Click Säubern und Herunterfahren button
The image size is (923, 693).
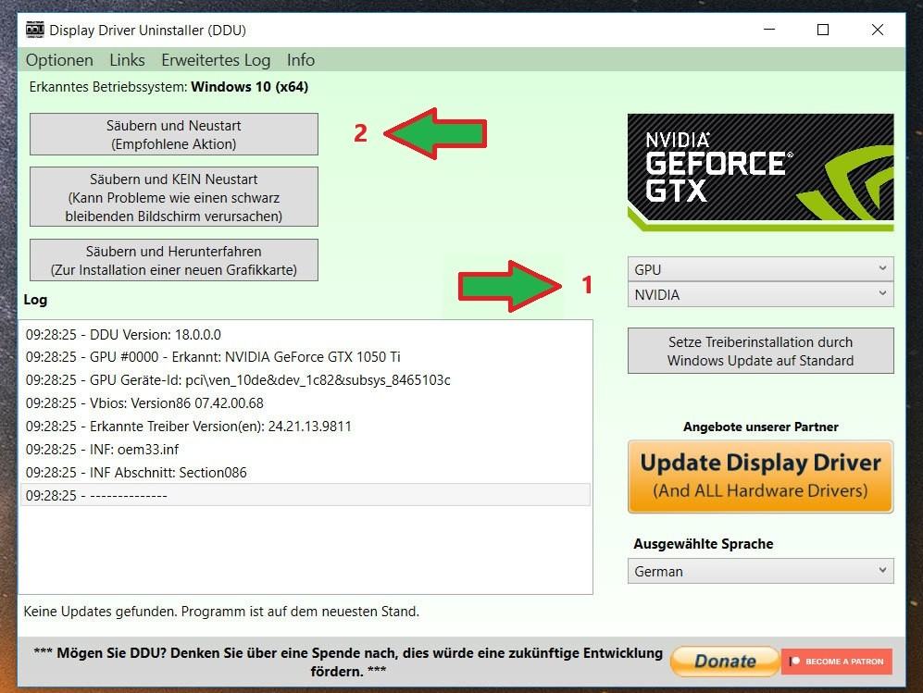click(x=174, y=260)
